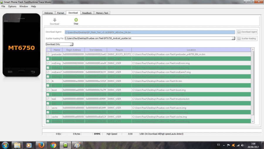Expand the Scatter-loading File path dropdown
The width and height of the screenshot is (264, 149).
click(x=233, y=38)
